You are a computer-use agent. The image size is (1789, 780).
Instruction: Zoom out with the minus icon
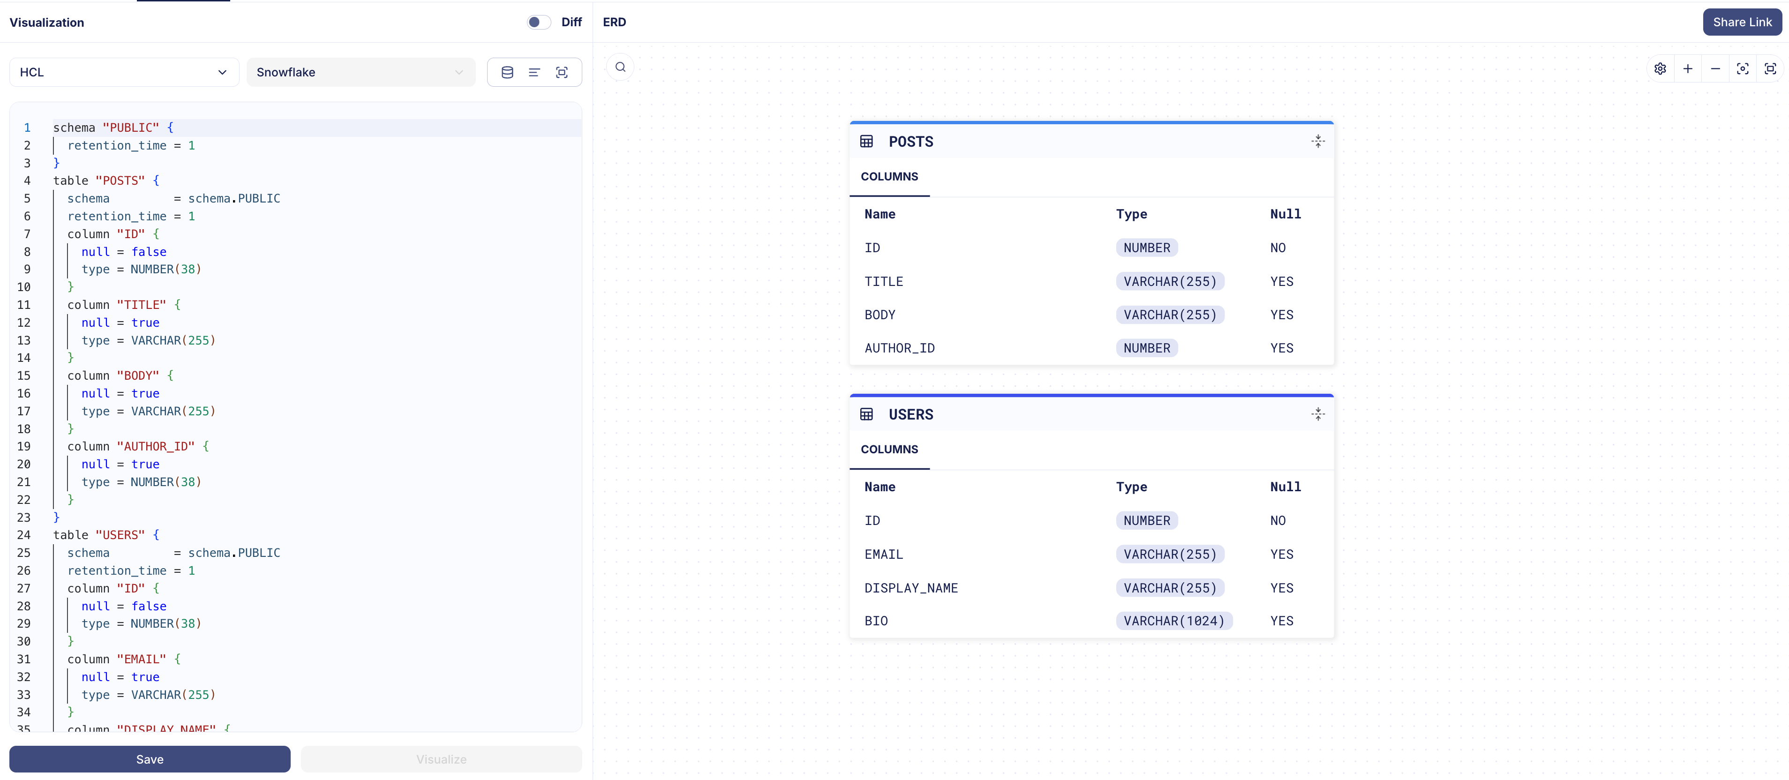point(1714,69)
